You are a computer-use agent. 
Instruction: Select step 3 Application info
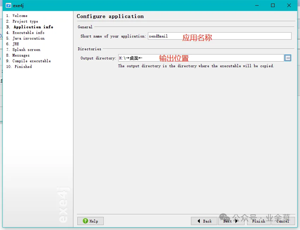point(30,27)
